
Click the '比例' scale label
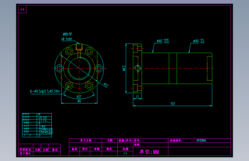click(125, 149)
